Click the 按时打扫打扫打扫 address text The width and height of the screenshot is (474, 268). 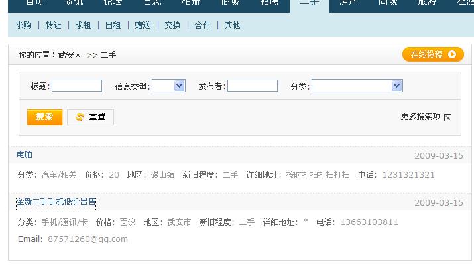click(318, 175)
